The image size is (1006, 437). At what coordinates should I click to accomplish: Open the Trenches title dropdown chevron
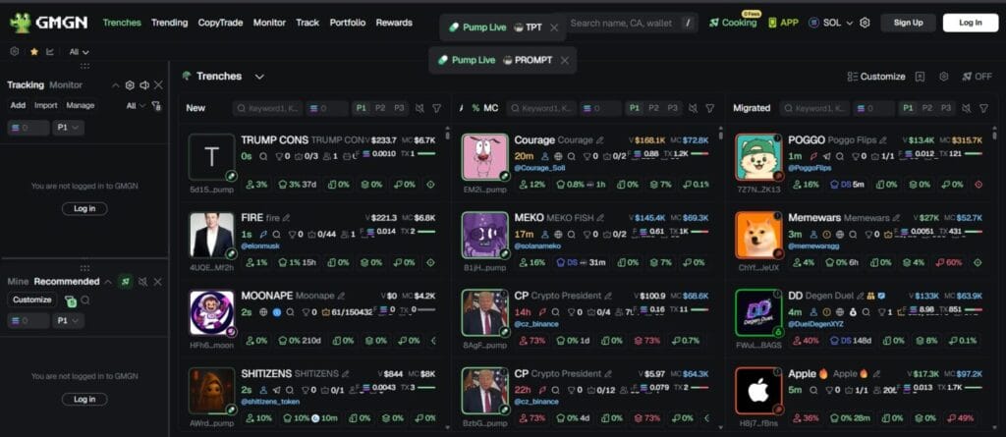259,77
